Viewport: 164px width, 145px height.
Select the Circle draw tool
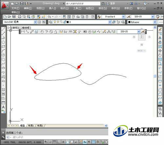pos(3,55)
